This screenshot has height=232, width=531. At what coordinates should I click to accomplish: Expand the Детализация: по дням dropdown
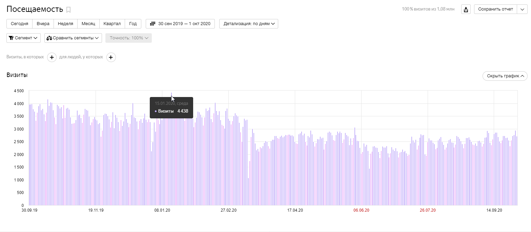249,24
